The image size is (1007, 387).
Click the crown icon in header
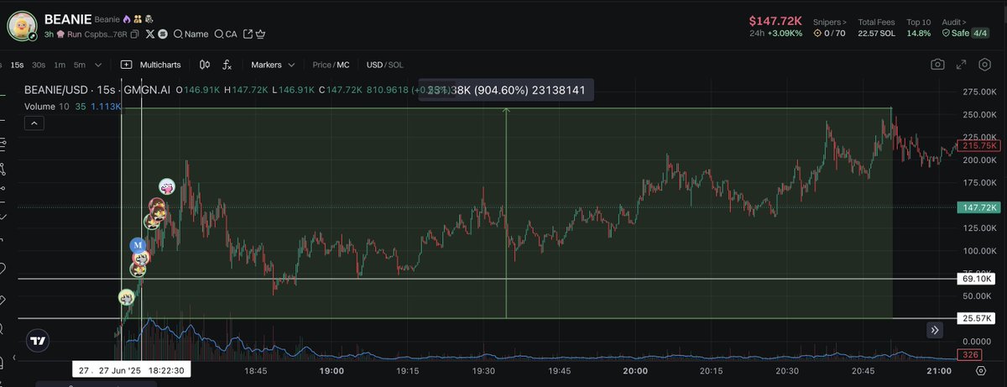point(260,34)
